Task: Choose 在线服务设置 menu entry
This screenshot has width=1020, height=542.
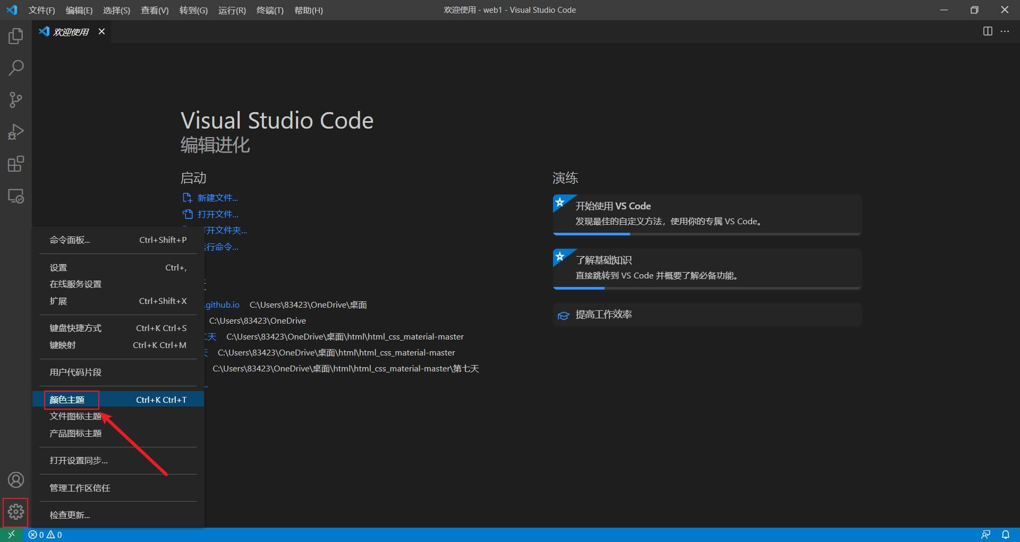Action: pyautogui.click(x=118, y=284)
